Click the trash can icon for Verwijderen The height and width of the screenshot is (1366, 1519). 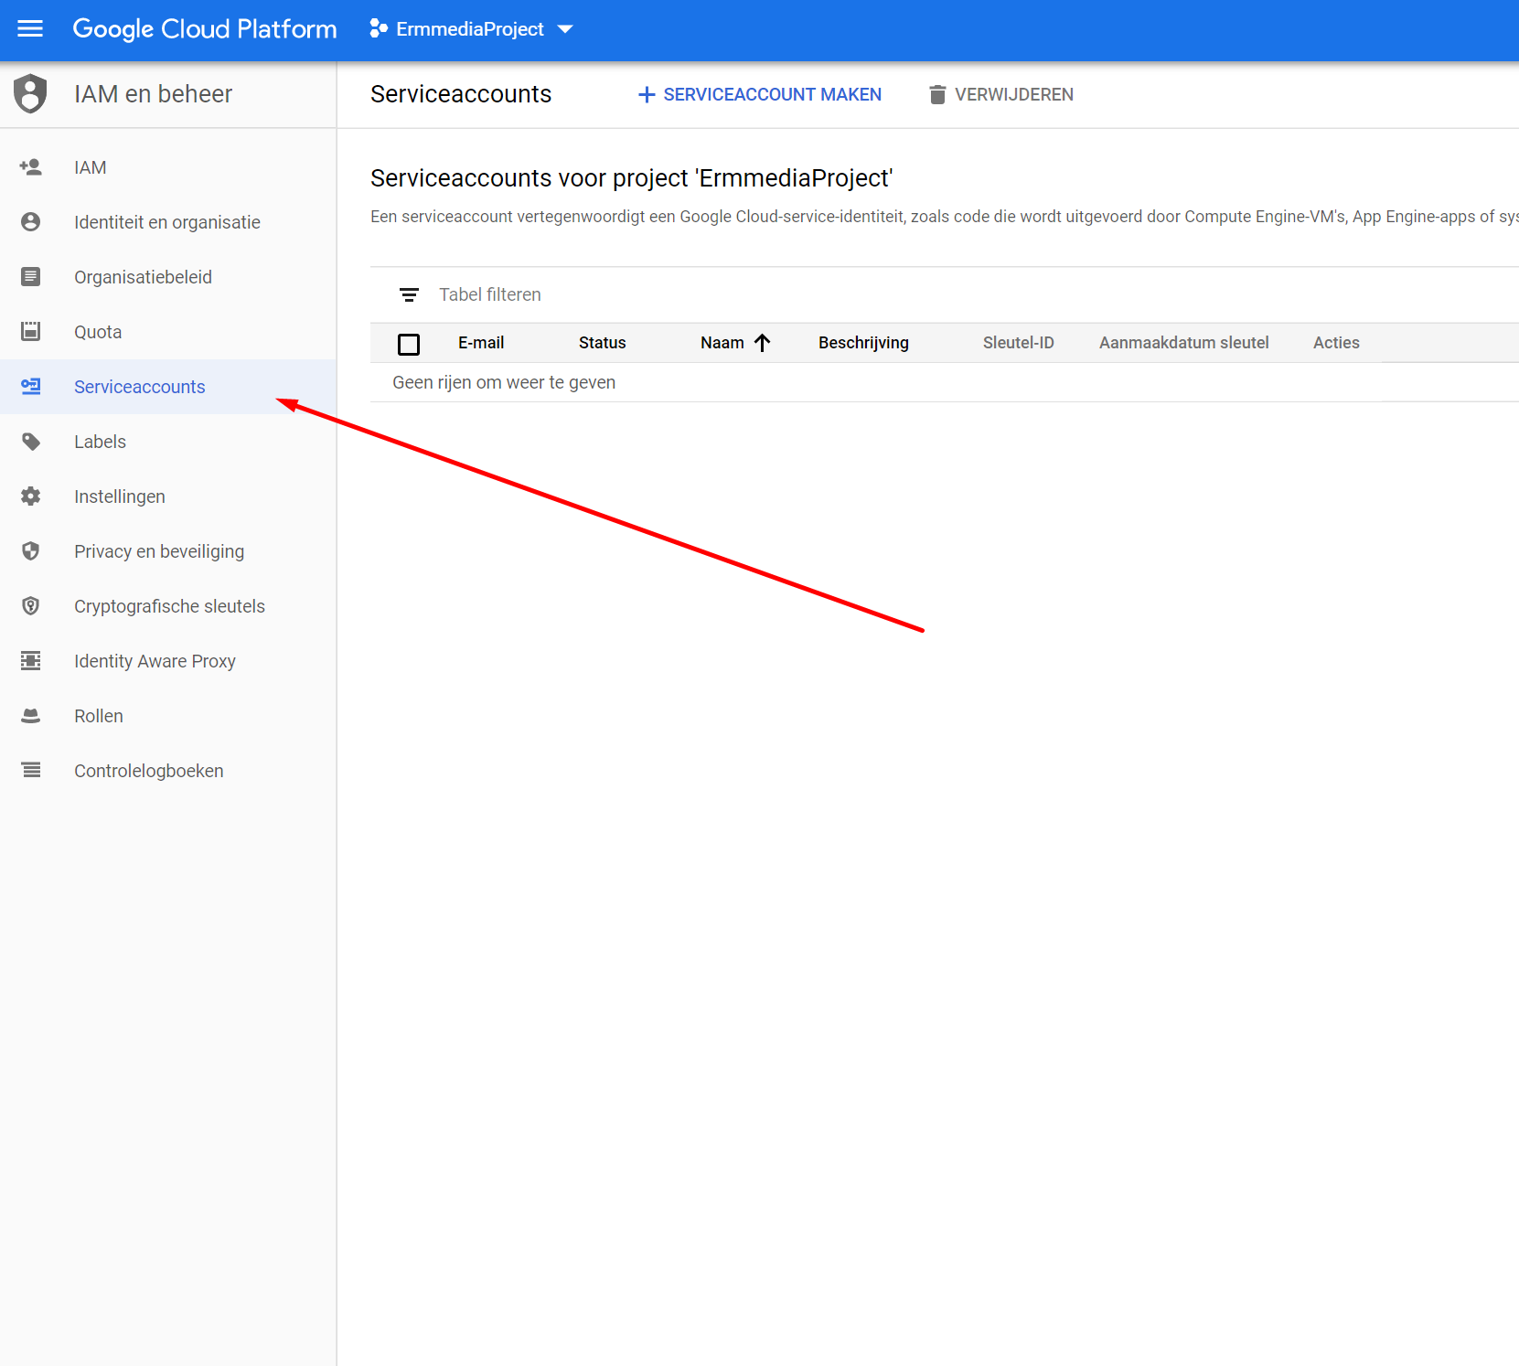937,94
